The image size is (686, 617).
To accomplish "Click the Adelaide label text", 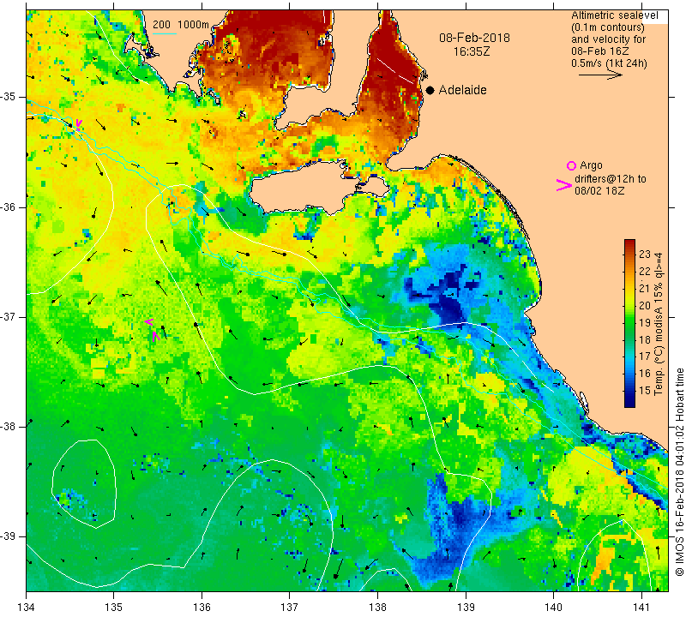I will pyautogui.click(x=462, y=90).
